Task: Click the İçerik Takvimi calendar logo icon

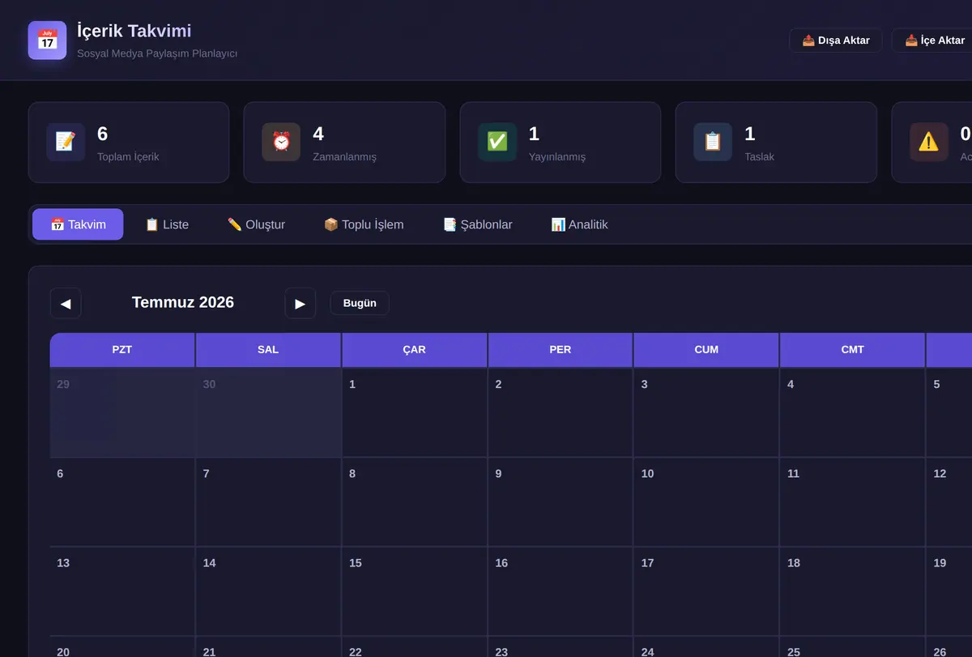Action: tap(47, 41)
